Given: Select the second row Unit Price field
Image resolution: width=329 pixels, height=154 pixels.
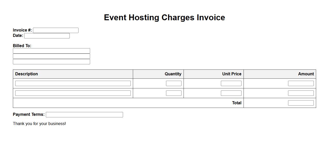Looking at the screenshot, I should coord(231,93).
